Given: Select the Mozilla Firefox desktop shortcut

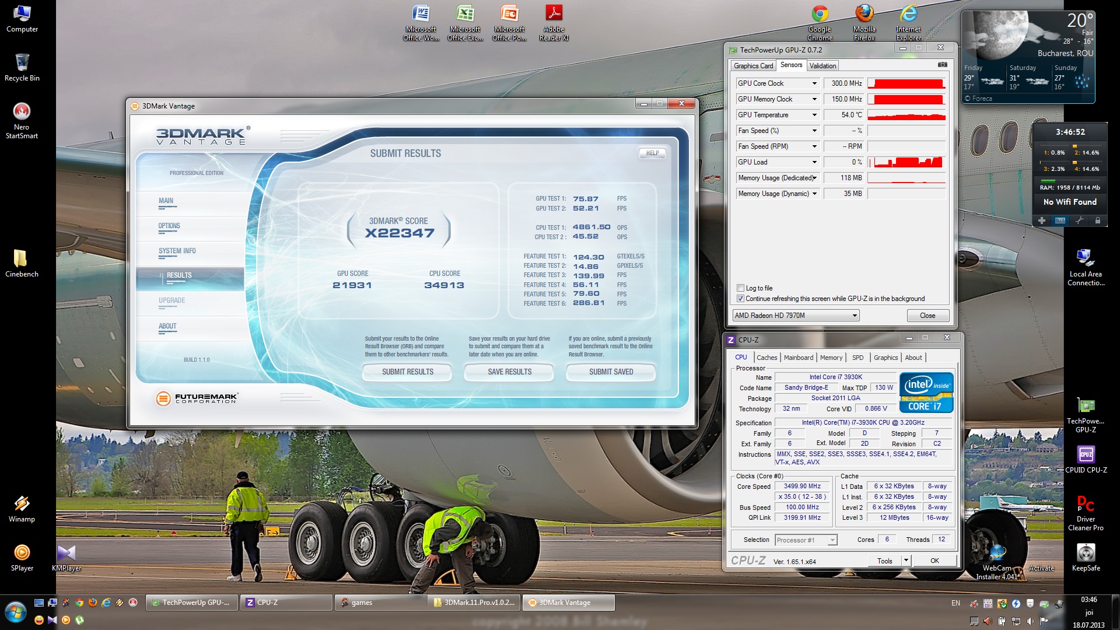Looking at the screenshot, I should click(x=864, y=23).
